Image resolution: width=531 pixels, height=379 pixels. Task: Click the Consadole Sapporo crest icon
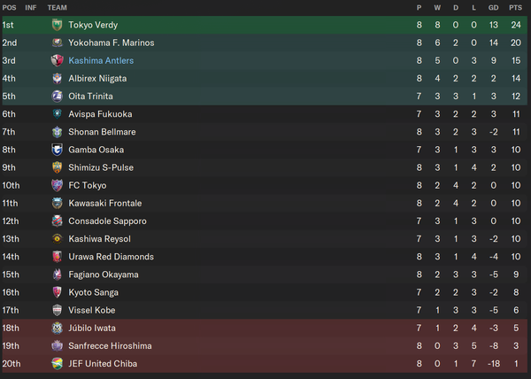(57, 221)
